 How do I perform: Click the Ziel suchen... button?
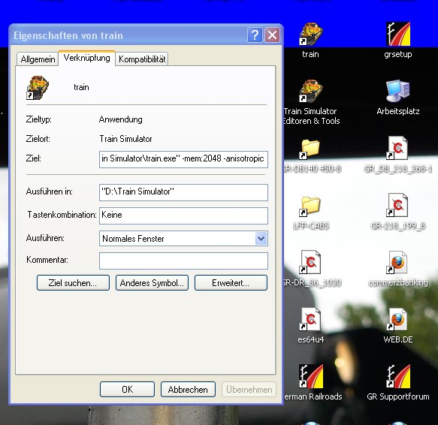[73, 283]
